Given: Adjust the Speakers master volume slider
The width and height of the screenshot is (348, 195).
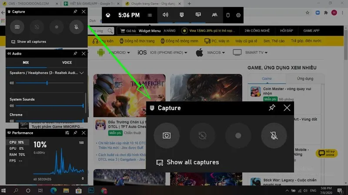Looking at the screenshot, I should 50,83.
